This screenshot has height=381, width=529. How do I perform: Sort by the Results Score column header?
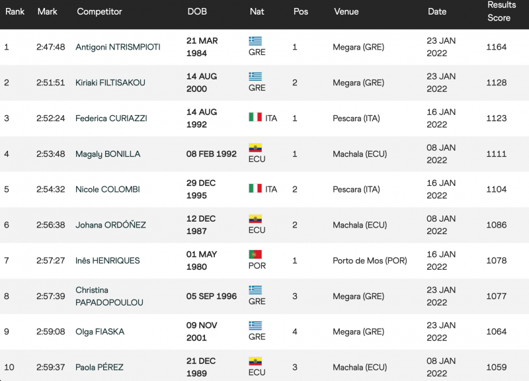pyautogui.click(x=501, y=11)
